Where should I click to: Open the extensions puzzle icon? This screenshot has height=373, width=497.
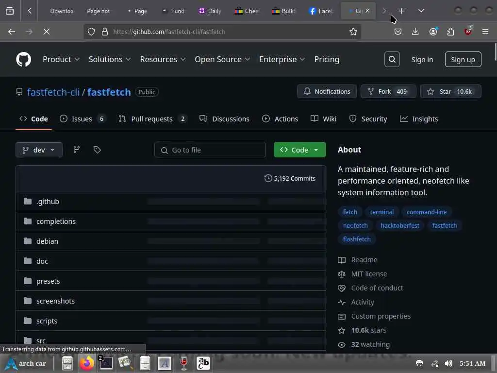[x=450, y=32]
